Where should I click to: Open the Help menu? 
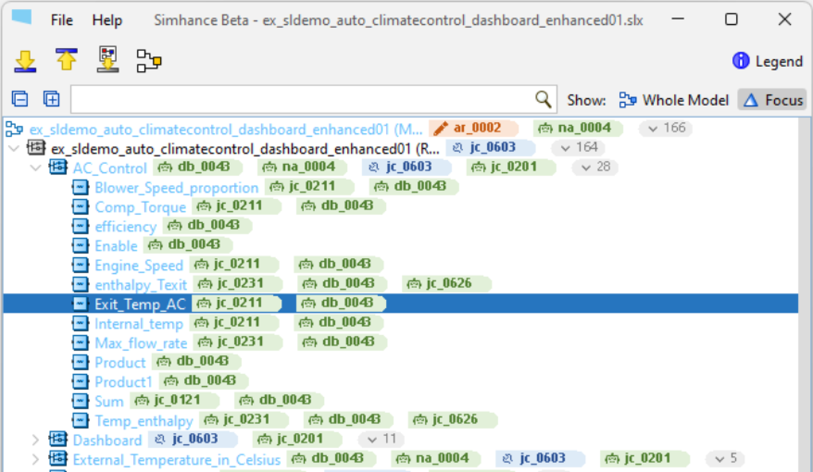coord(107,20)
